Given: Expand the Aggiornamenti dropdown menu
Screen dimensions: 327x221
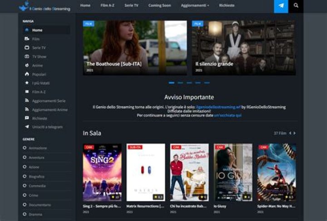Looking at the screenshot, I should pos(194,5).
